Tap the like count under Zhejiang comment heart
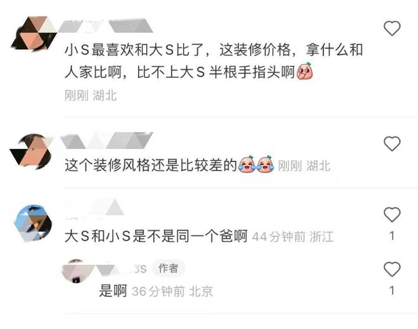Screen dimensions: 418x329 [x=392, y=236]
